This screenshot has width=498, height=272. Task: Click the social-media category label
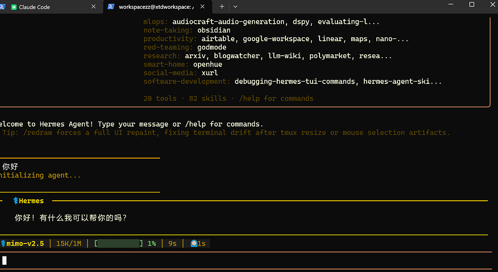coord(170,73)
